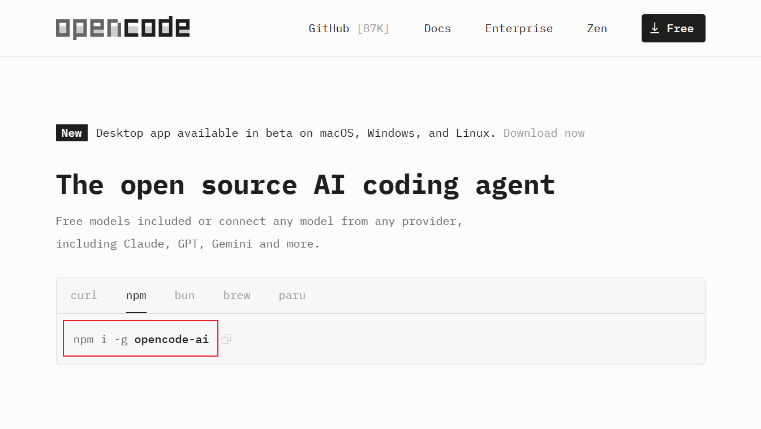Switch to the bun tab
Viewport: 761px width, 429px height.
click(184, 295)
